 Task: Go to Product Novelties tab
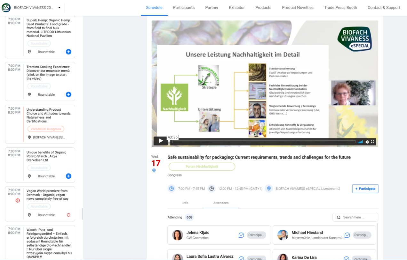pos(298,8)
